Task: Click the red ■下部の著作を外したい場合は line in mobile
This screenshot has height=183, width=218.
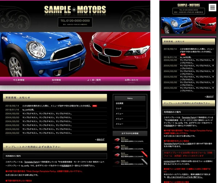Action: [x=176, y=141]
